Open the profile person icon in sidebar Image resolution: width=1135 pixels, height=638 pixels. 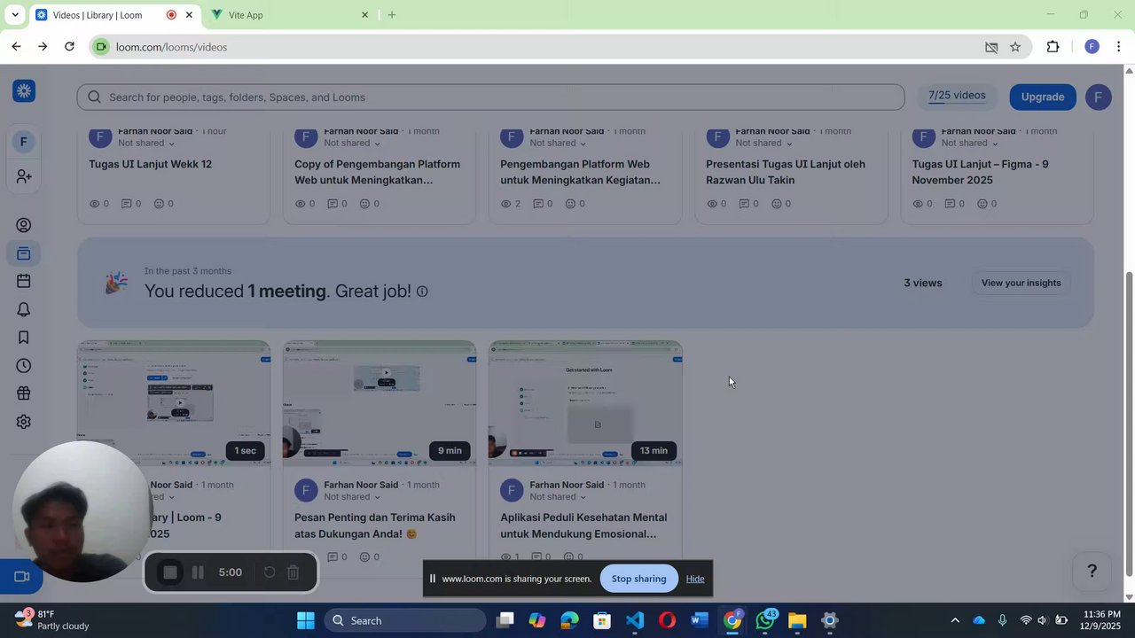pyautogui.click(x=24, y=225)
